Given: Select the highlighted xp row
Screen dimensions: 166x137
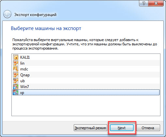Looking at the screenshot, I should [x=86, y=92].
